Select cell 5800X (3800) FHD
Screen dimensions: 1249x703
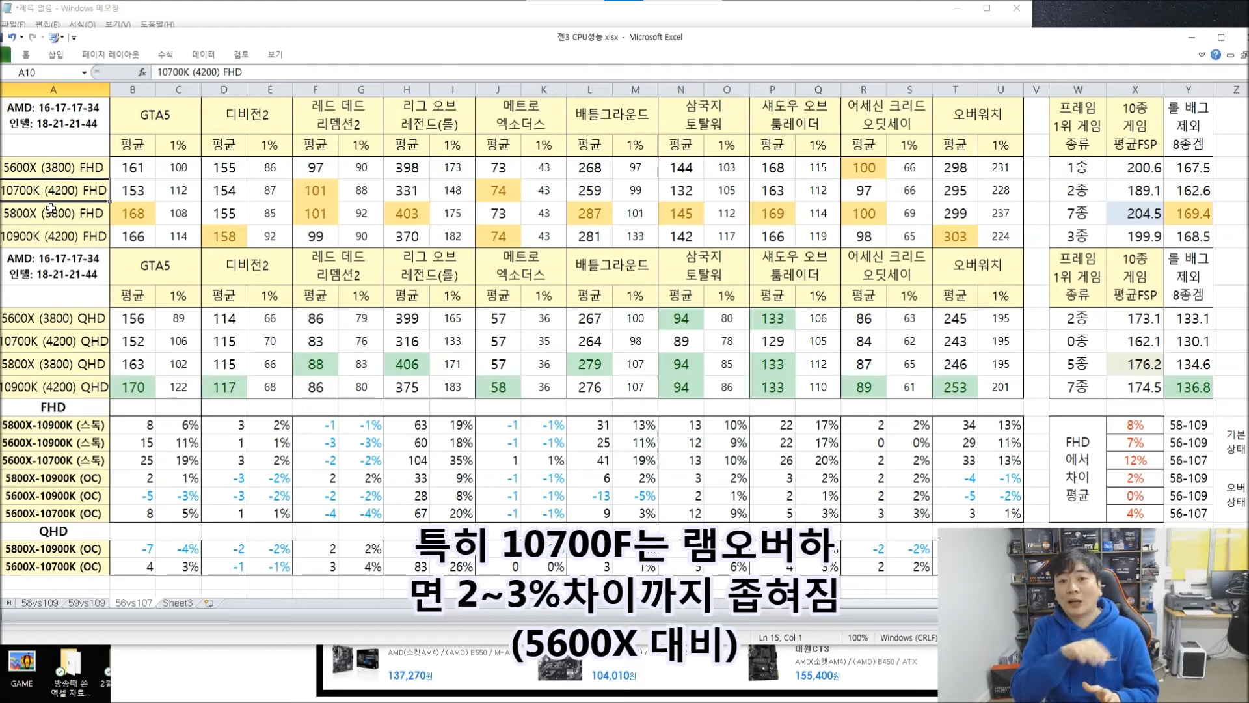pos(54,214)
